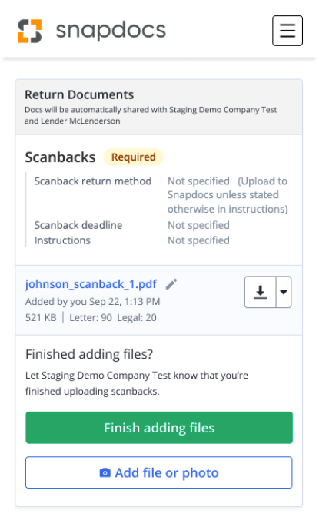Select the Return Documents header
Screen dimensions: 319x520
(x=79, y=94)
